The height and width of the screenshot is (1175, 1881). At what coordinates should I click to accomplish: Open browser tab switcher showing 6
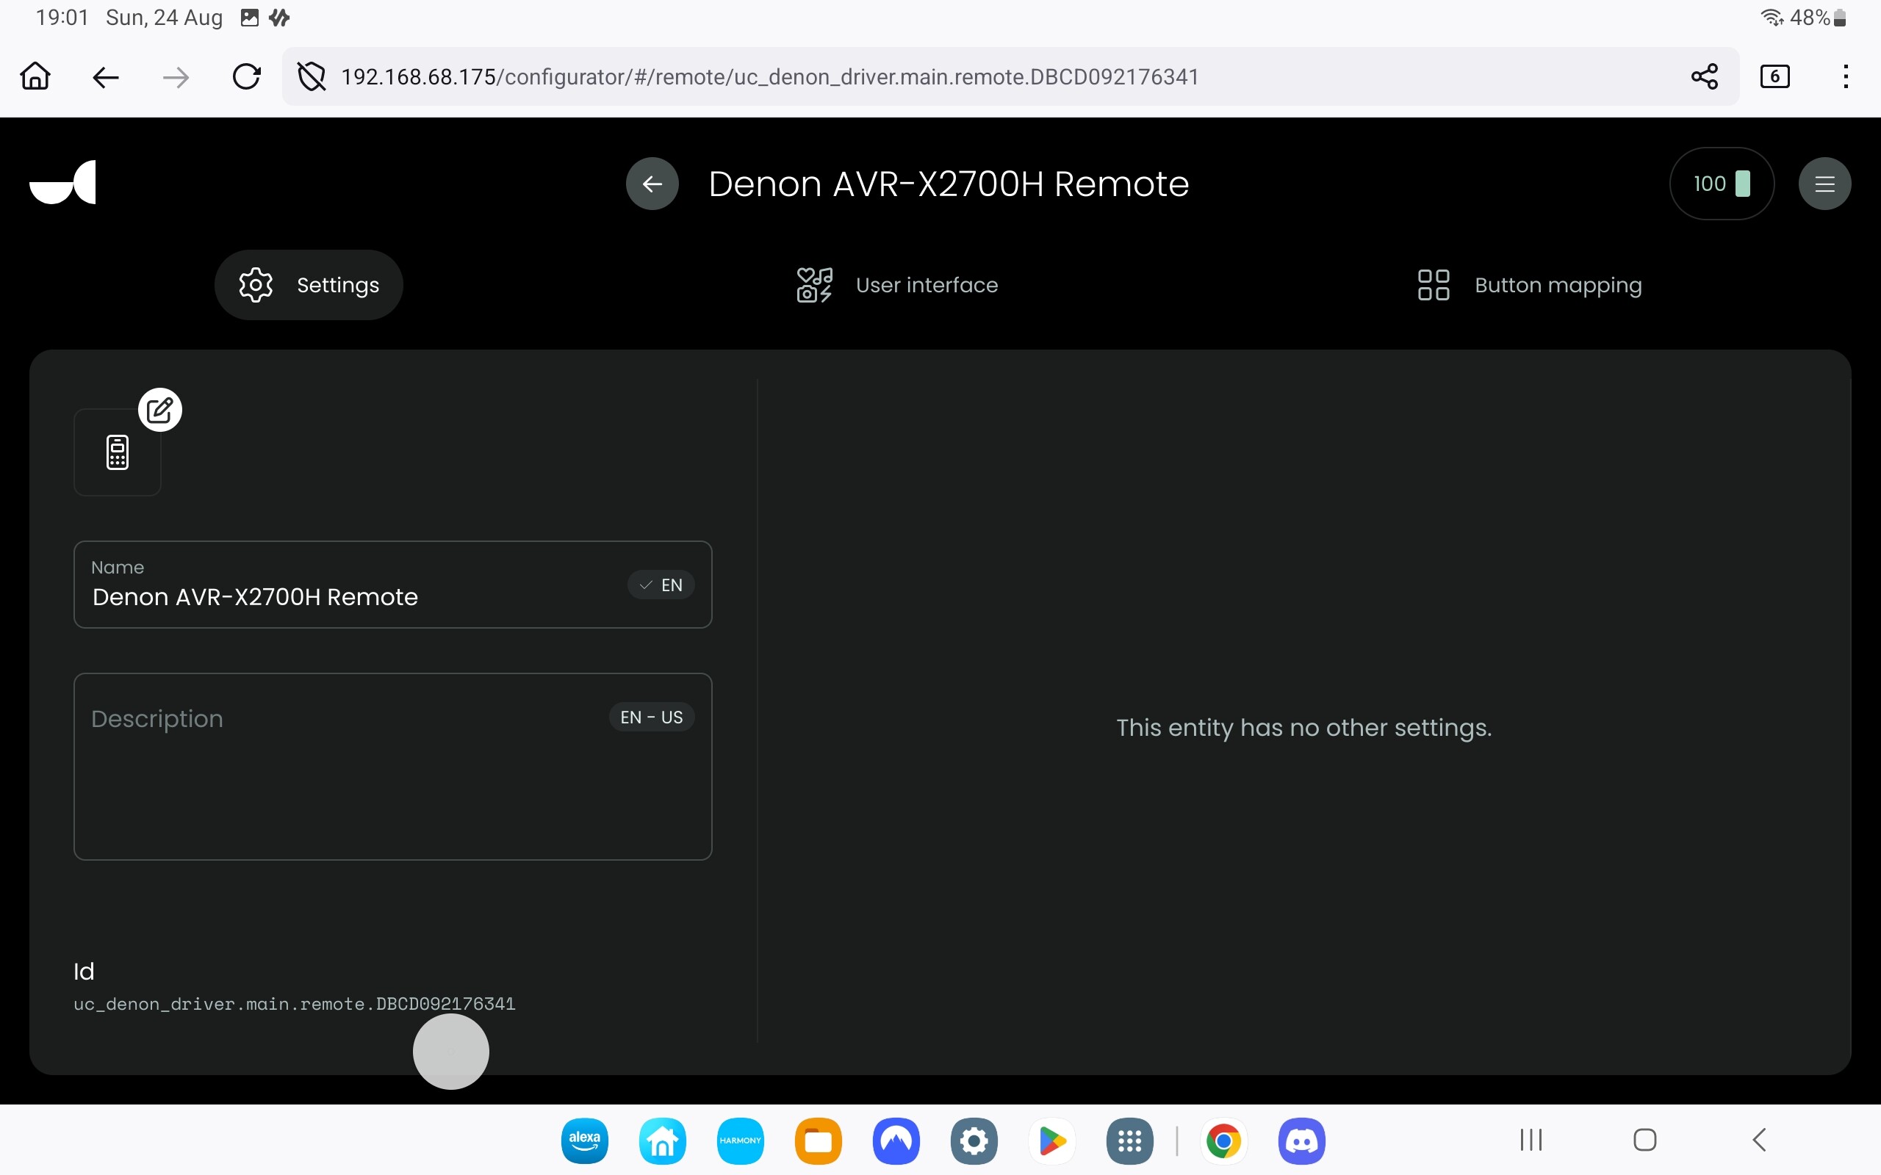tap(1774, 76)
